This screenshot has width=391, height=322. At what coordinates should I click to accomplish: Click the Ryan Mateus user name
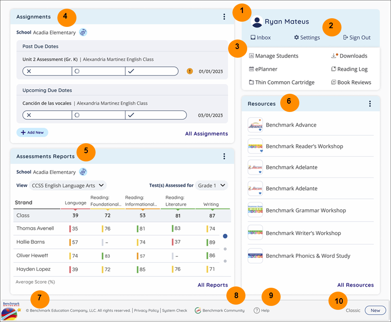tap(287, 22)
